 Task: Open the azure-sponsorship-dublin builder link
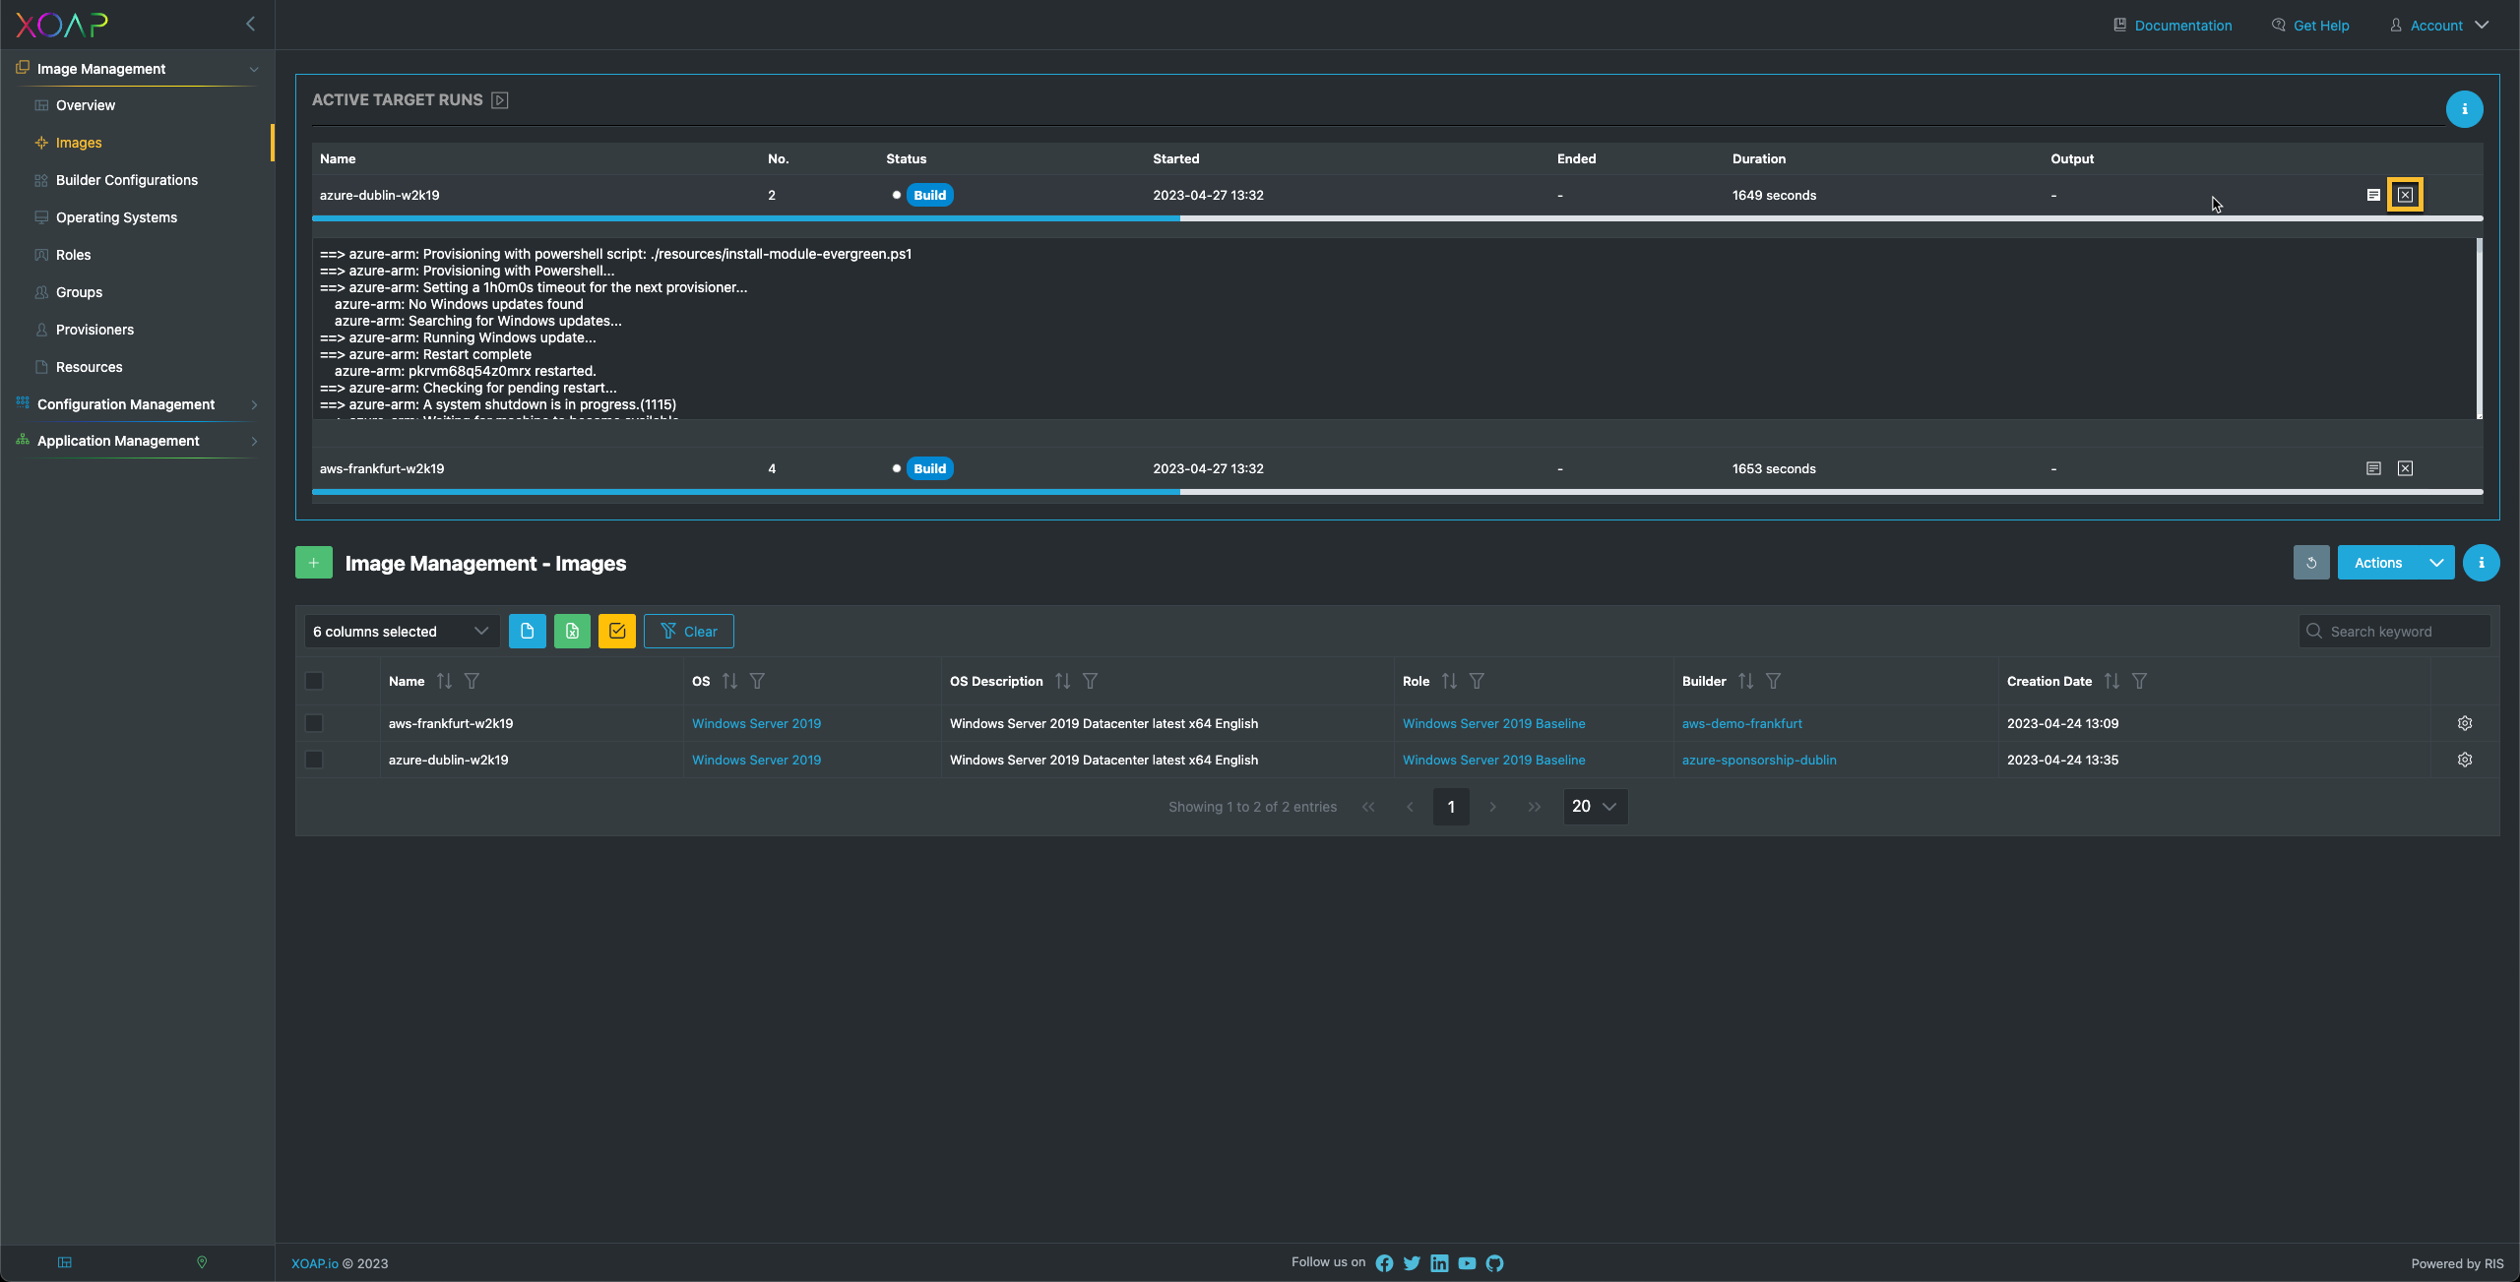point(1759,760)
